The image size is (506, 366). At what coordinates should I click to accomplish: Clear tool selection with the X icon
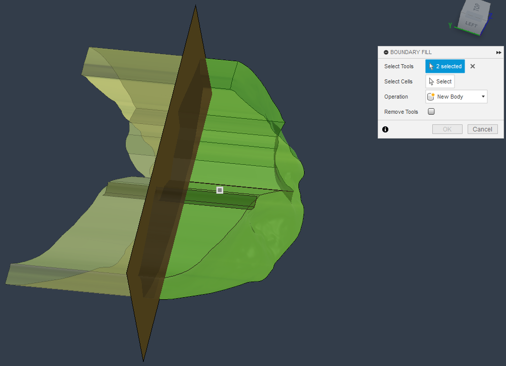472,66
